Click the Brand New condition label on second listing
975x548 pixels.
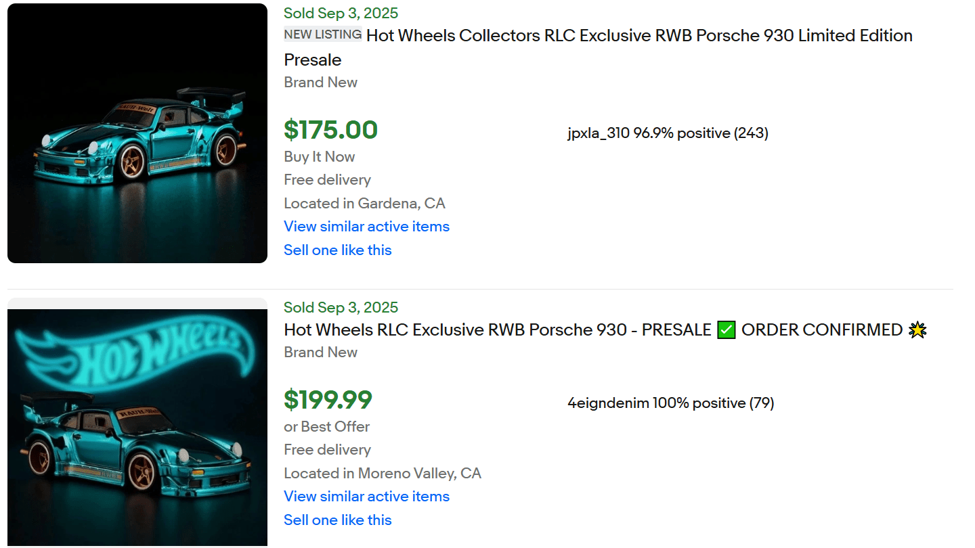click(x=320, y=352)
